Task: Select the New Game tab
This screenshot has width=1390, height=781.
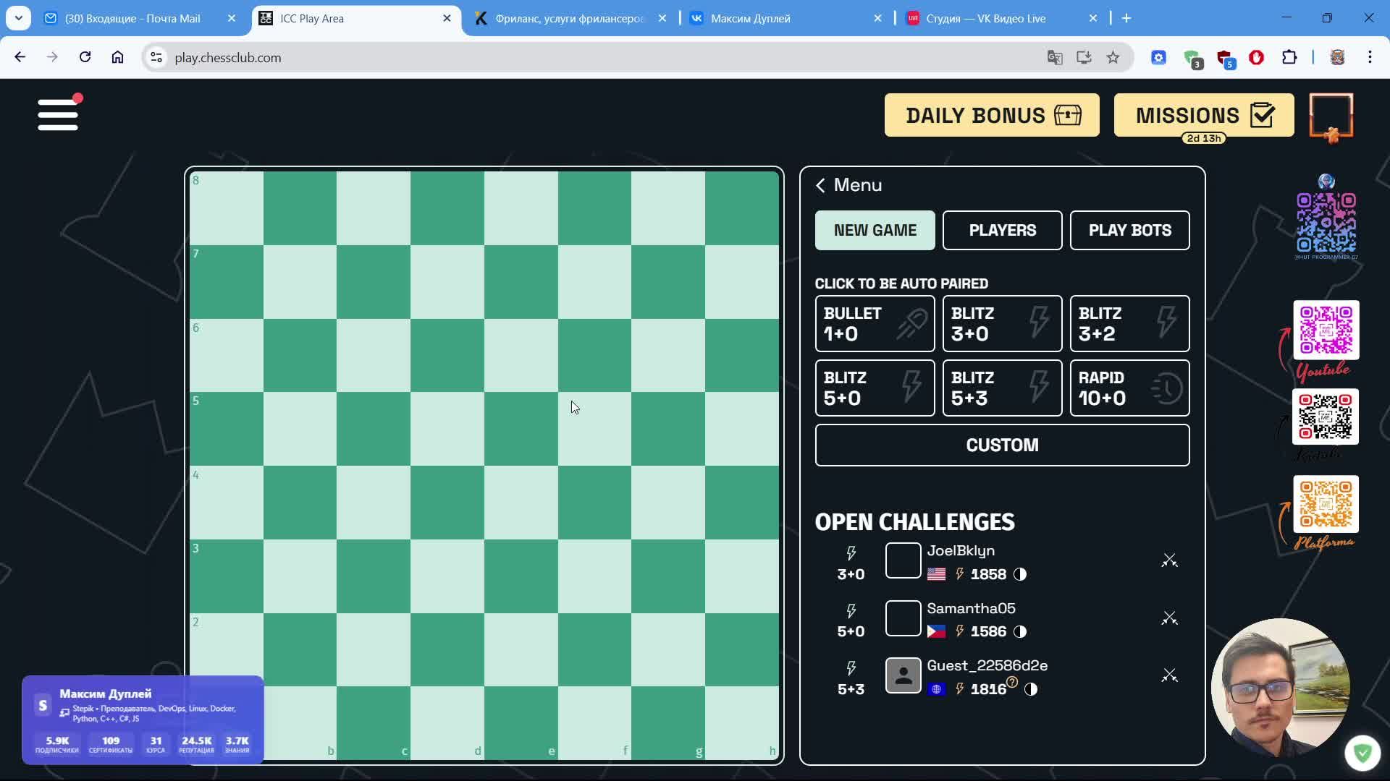Action: [x=875, y=230]
